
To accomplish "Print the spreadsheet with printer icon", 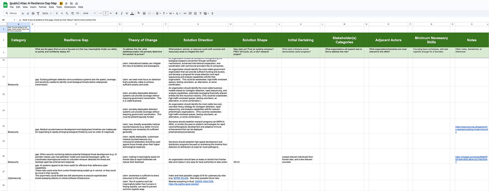I will (x=33, y=13).
